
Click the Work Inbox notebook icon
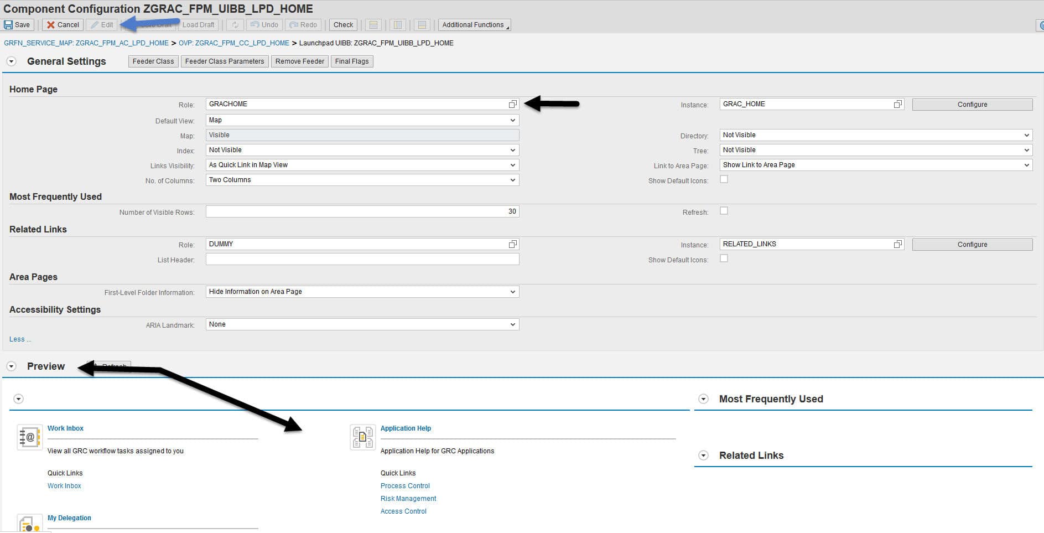(29, 437)
